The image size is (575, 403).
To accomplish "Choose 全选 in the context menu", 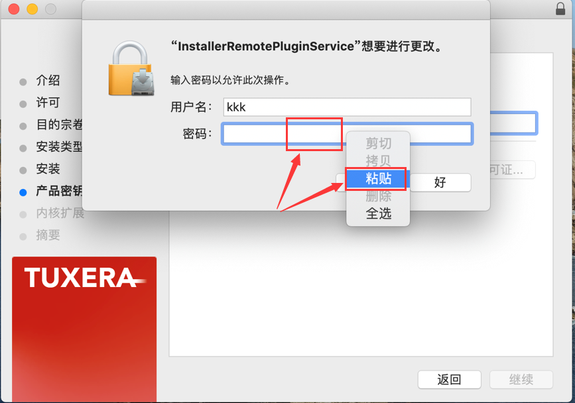I will pos(378,213).
